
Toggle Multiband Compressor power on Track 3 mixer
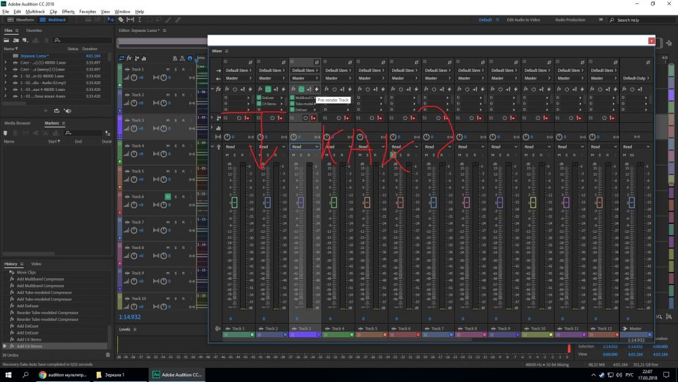[x=292, y=98]
